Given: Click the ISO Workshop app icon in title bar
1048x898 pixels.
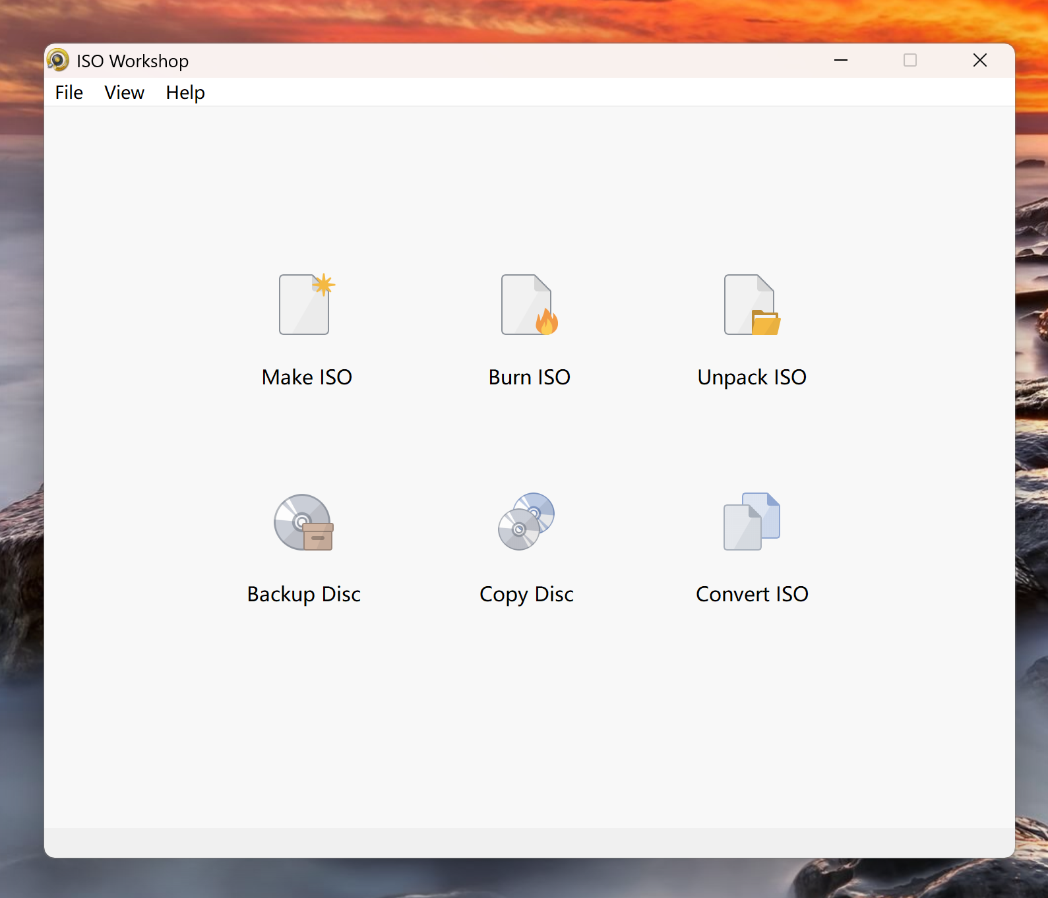Looking at the screenshot, I should click(58, 60).
